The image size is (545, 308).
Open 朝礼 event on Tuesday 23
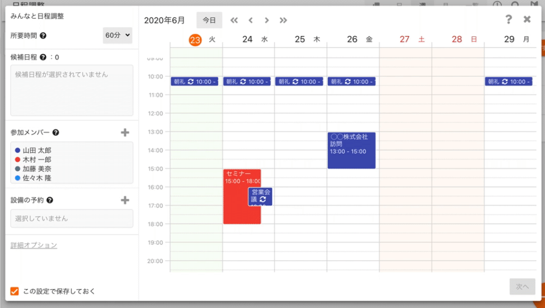click(195, 82)
